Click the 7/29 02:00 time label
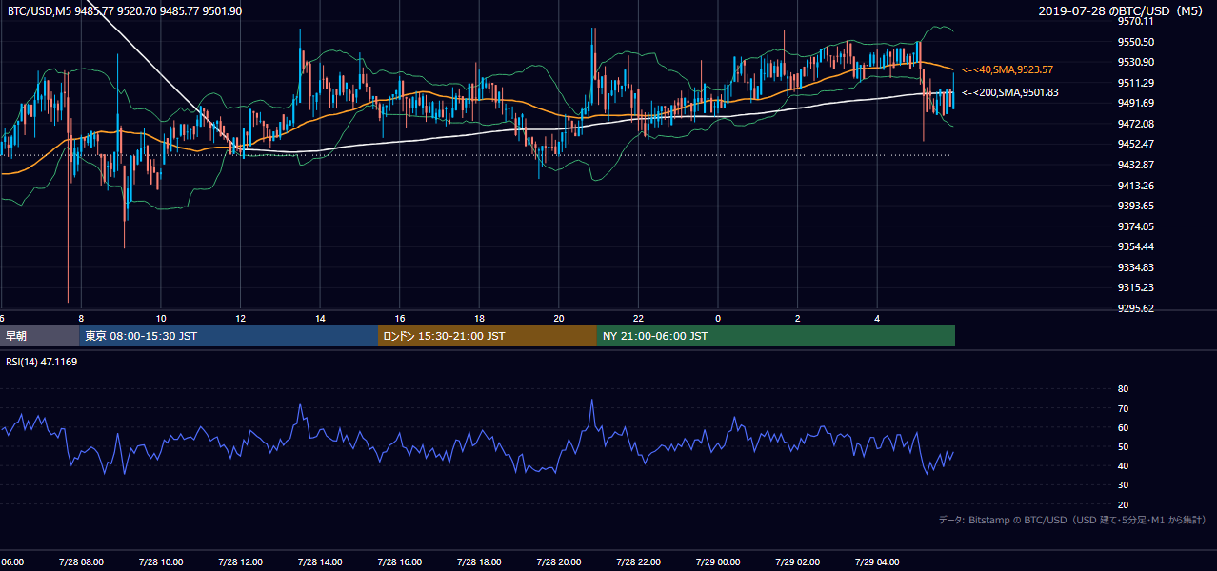This screenshot has width=1217, height=571. (797, 562)
